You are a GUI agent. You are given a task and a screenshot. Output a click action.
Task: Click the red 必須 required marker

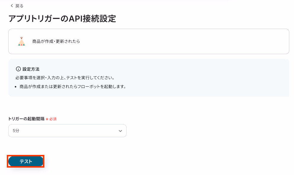(x=51, y=119)
